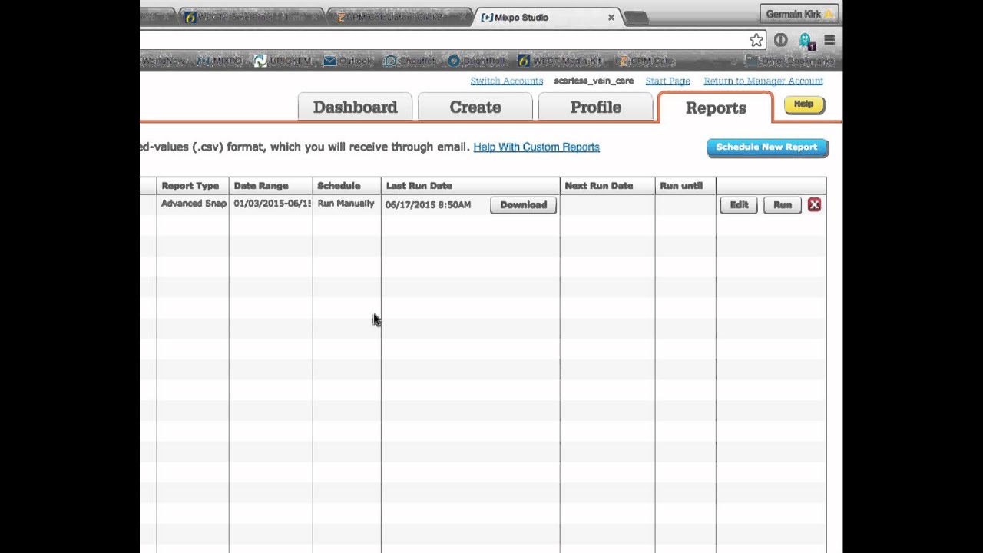
Task: Open the Outlook bookmark
Action: pos(348,61)
